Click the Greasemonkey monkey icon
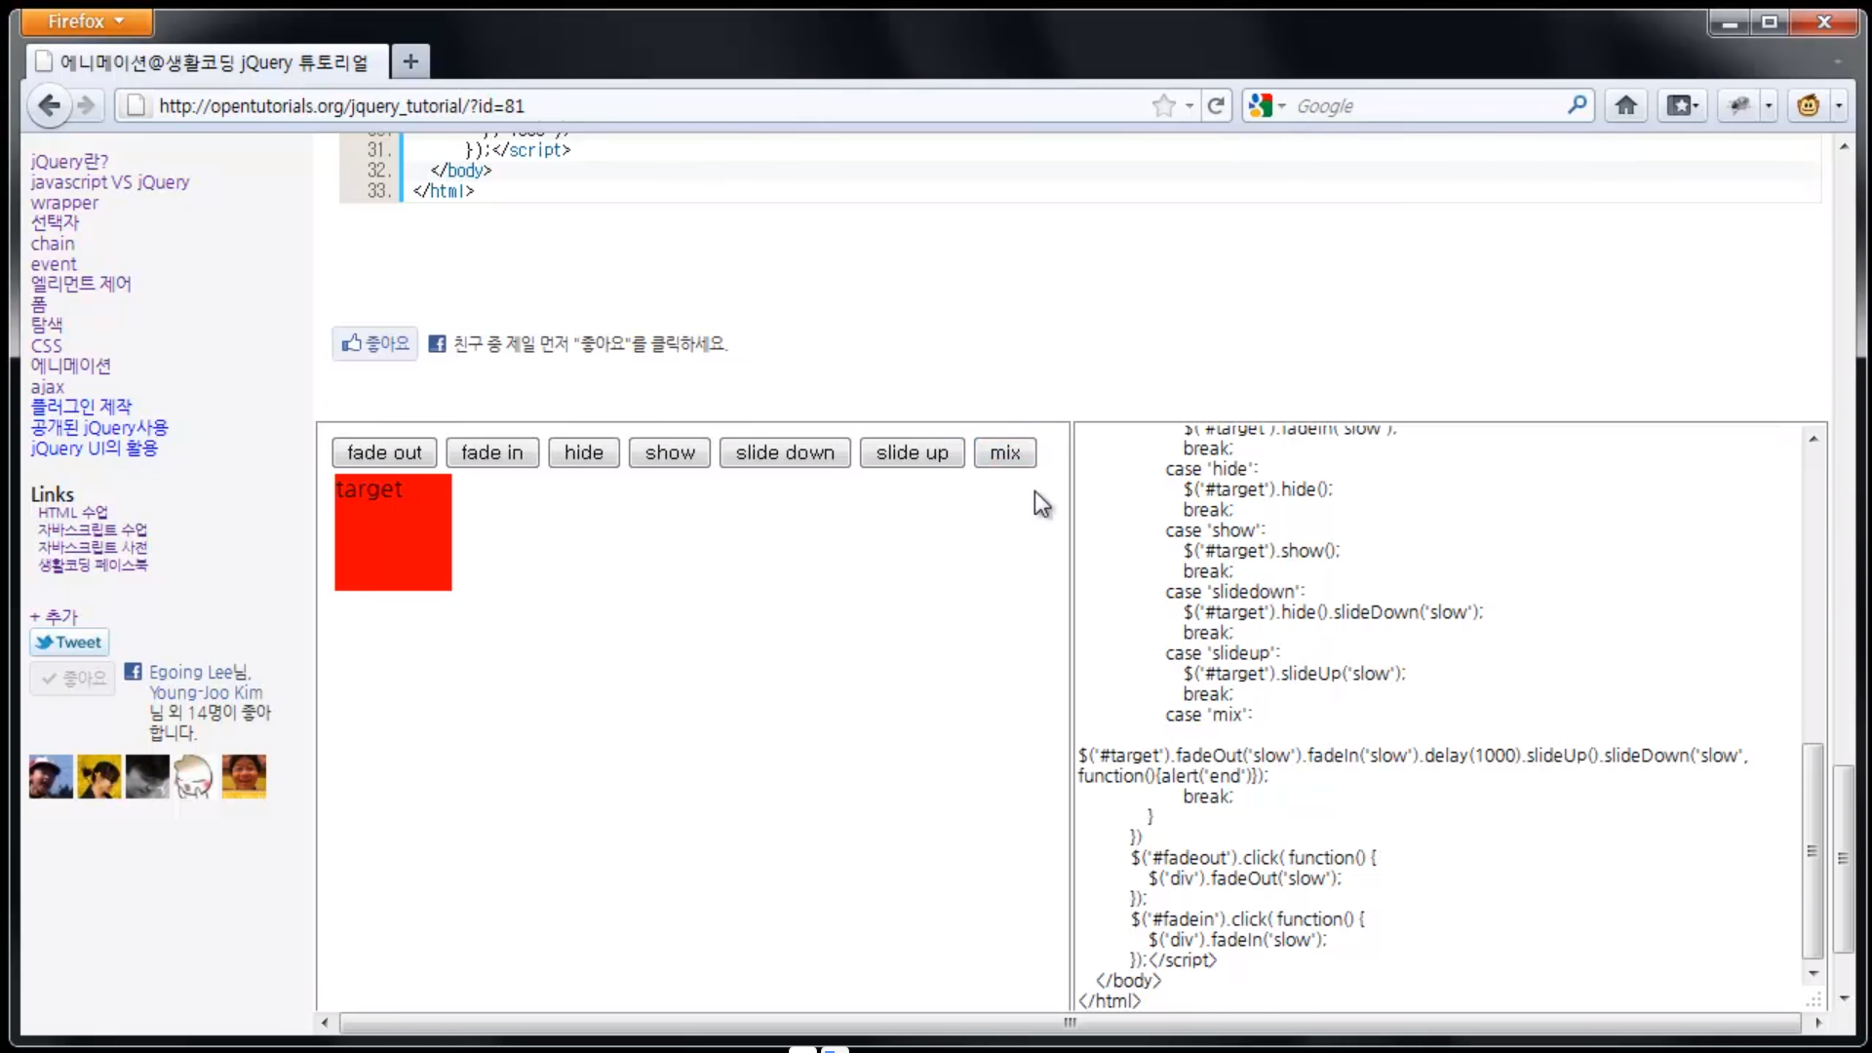 (1808, 105)
